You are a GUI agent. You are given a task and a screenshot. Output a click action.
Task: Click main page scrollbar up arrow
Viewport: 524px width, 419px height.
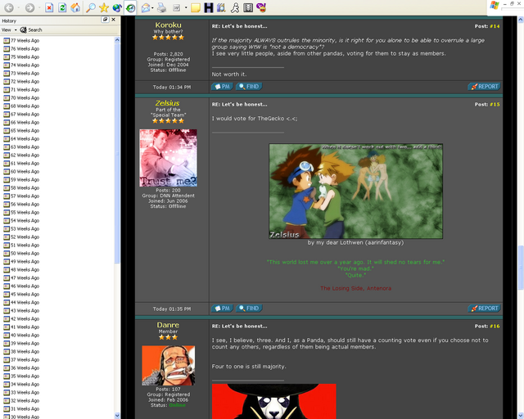coord(521,20)
